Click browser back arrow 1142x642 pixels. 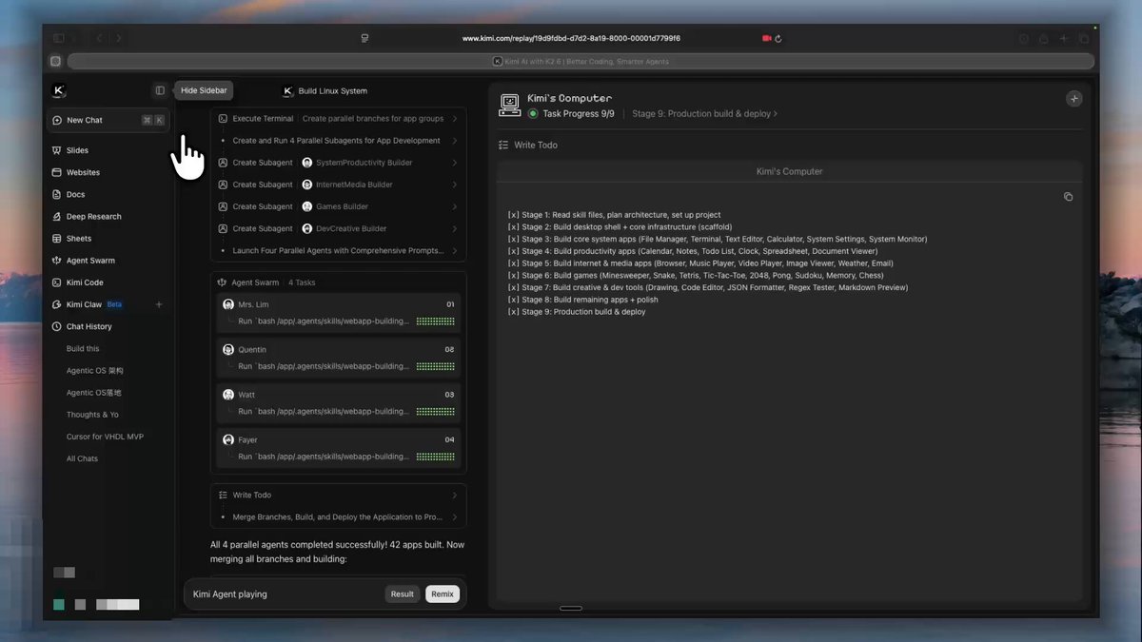100,38
